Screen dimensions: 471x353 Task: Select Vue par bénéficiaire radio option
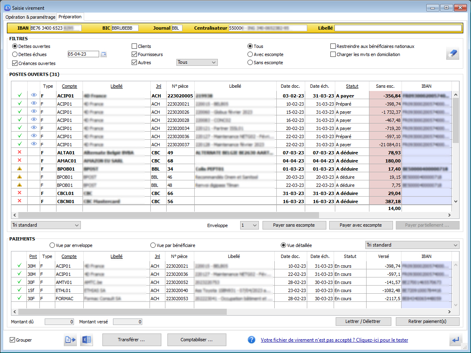[x=153, y=245]
